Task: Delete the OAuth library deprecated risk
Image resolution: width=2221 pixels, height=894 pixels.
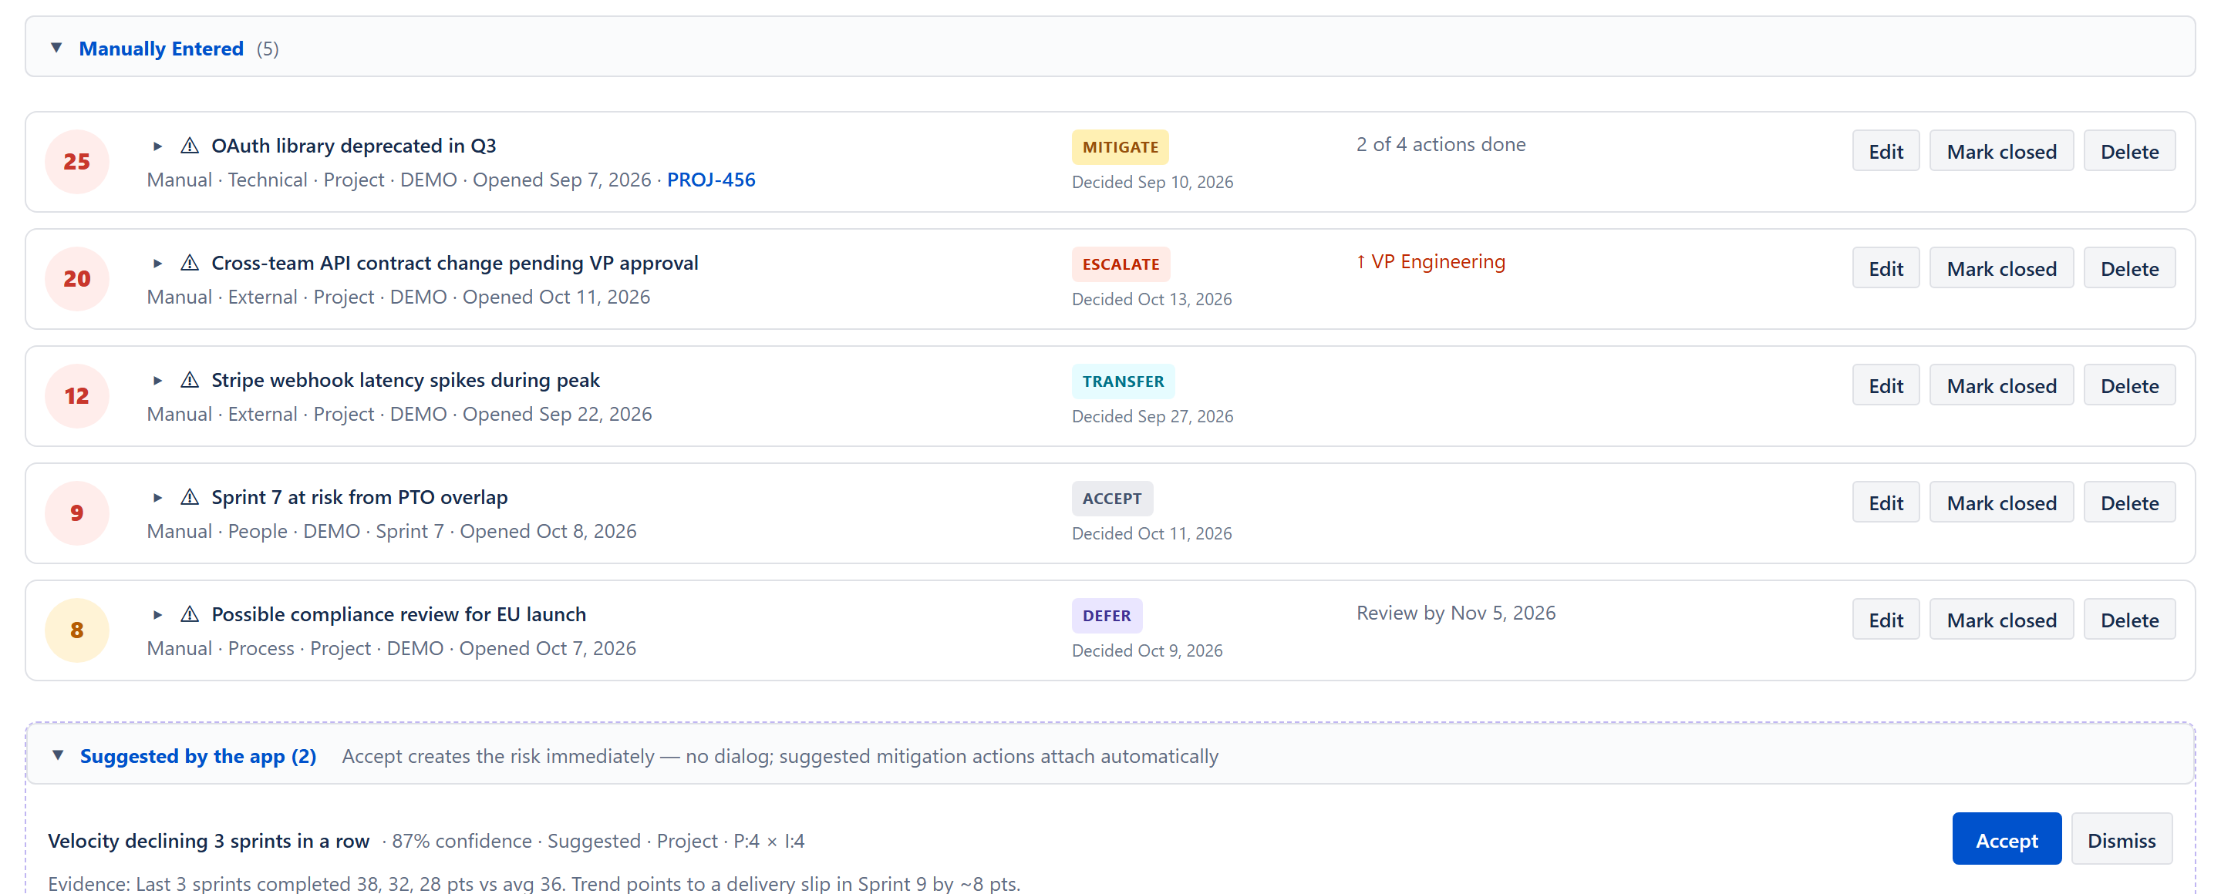Action: (x=2128, y=152)
